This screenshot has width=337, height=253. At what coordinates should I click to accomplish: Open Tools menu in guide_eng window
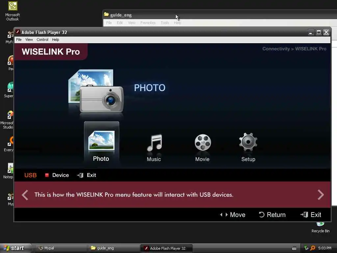pyautogui.click(x=165, y=23)
